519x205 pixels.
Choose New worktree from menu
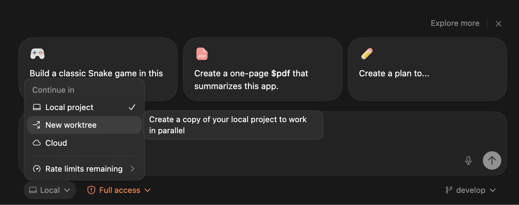tap(71, 125)
